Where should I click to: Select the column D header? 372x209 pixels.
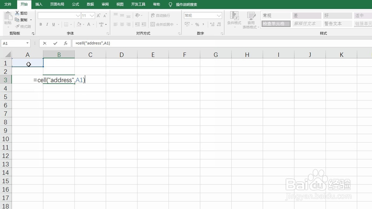[x=122, y=55]
